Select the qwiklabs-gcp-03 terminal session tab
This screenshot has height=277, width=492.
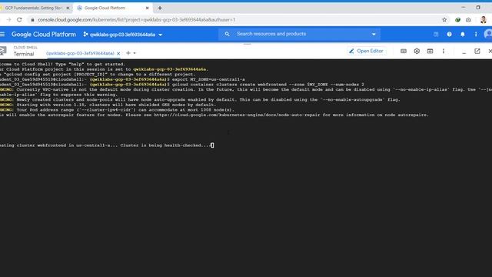[x=80, y=53]
